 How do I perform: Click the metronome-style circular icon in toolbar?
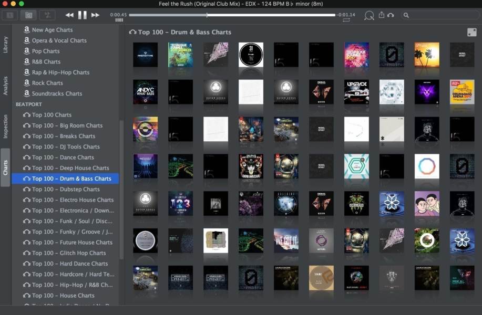(x=369, y=15)
